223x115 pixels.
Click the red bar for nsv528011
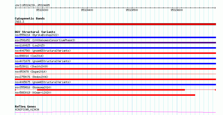click(x=115, y=69)
